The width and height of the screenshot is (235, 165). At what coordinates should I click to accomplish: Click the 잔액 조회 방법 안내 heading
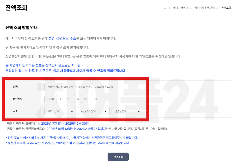click(x=22, y=27)
